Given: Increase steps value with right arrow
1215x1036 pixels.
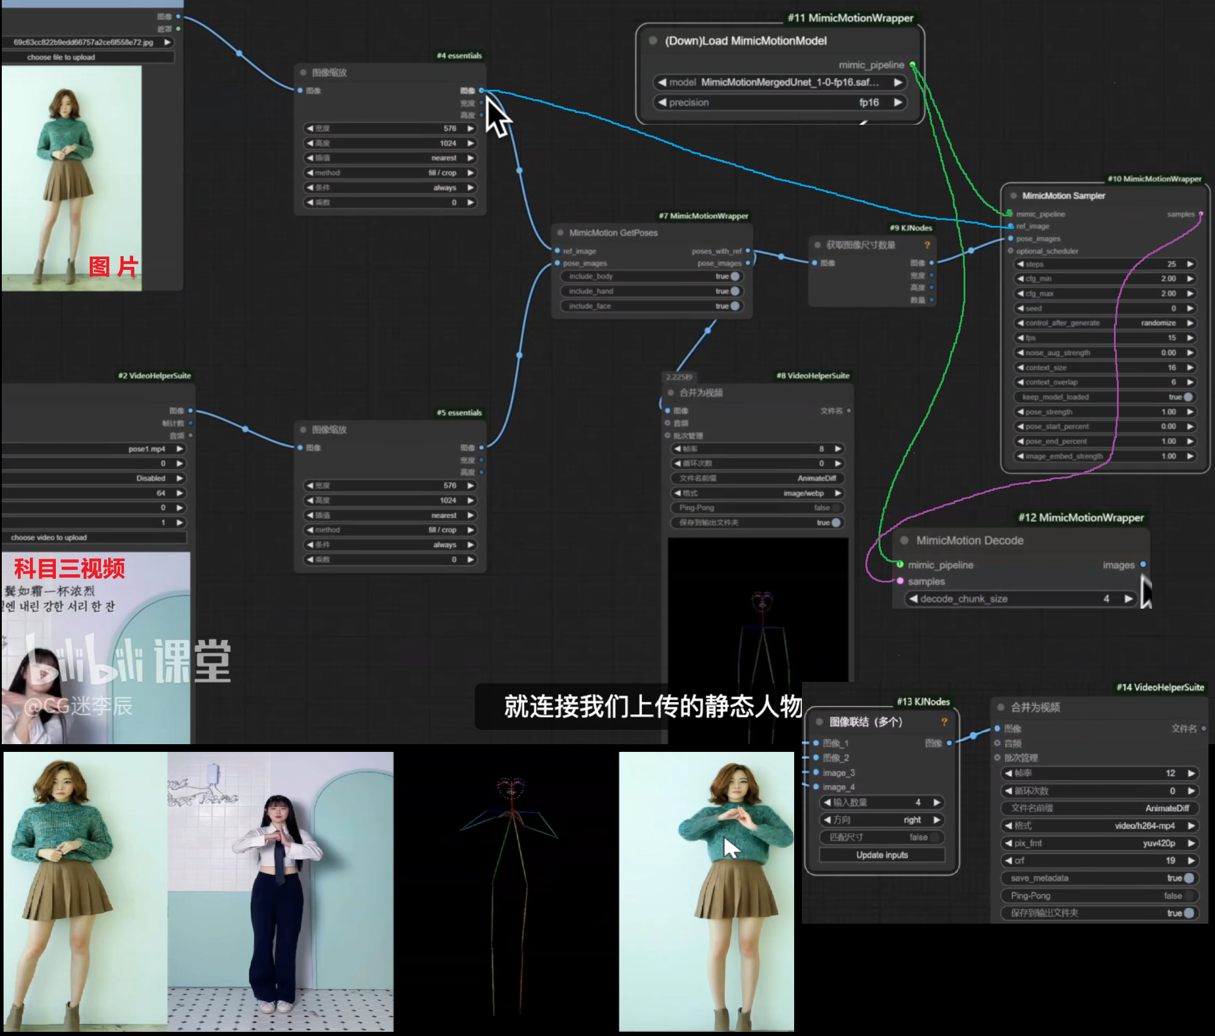Looking at the screenshot, I should [1191, 264].
